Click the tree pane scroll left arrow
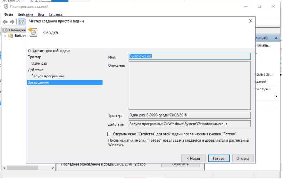Screen dimensions: 282x179 4,168
